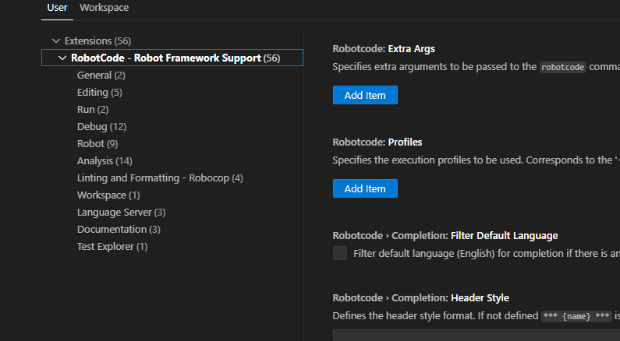Screen dimensions: 620x341
Task: Click Add Item under Profiles
Action: click(x=365, y=188)
